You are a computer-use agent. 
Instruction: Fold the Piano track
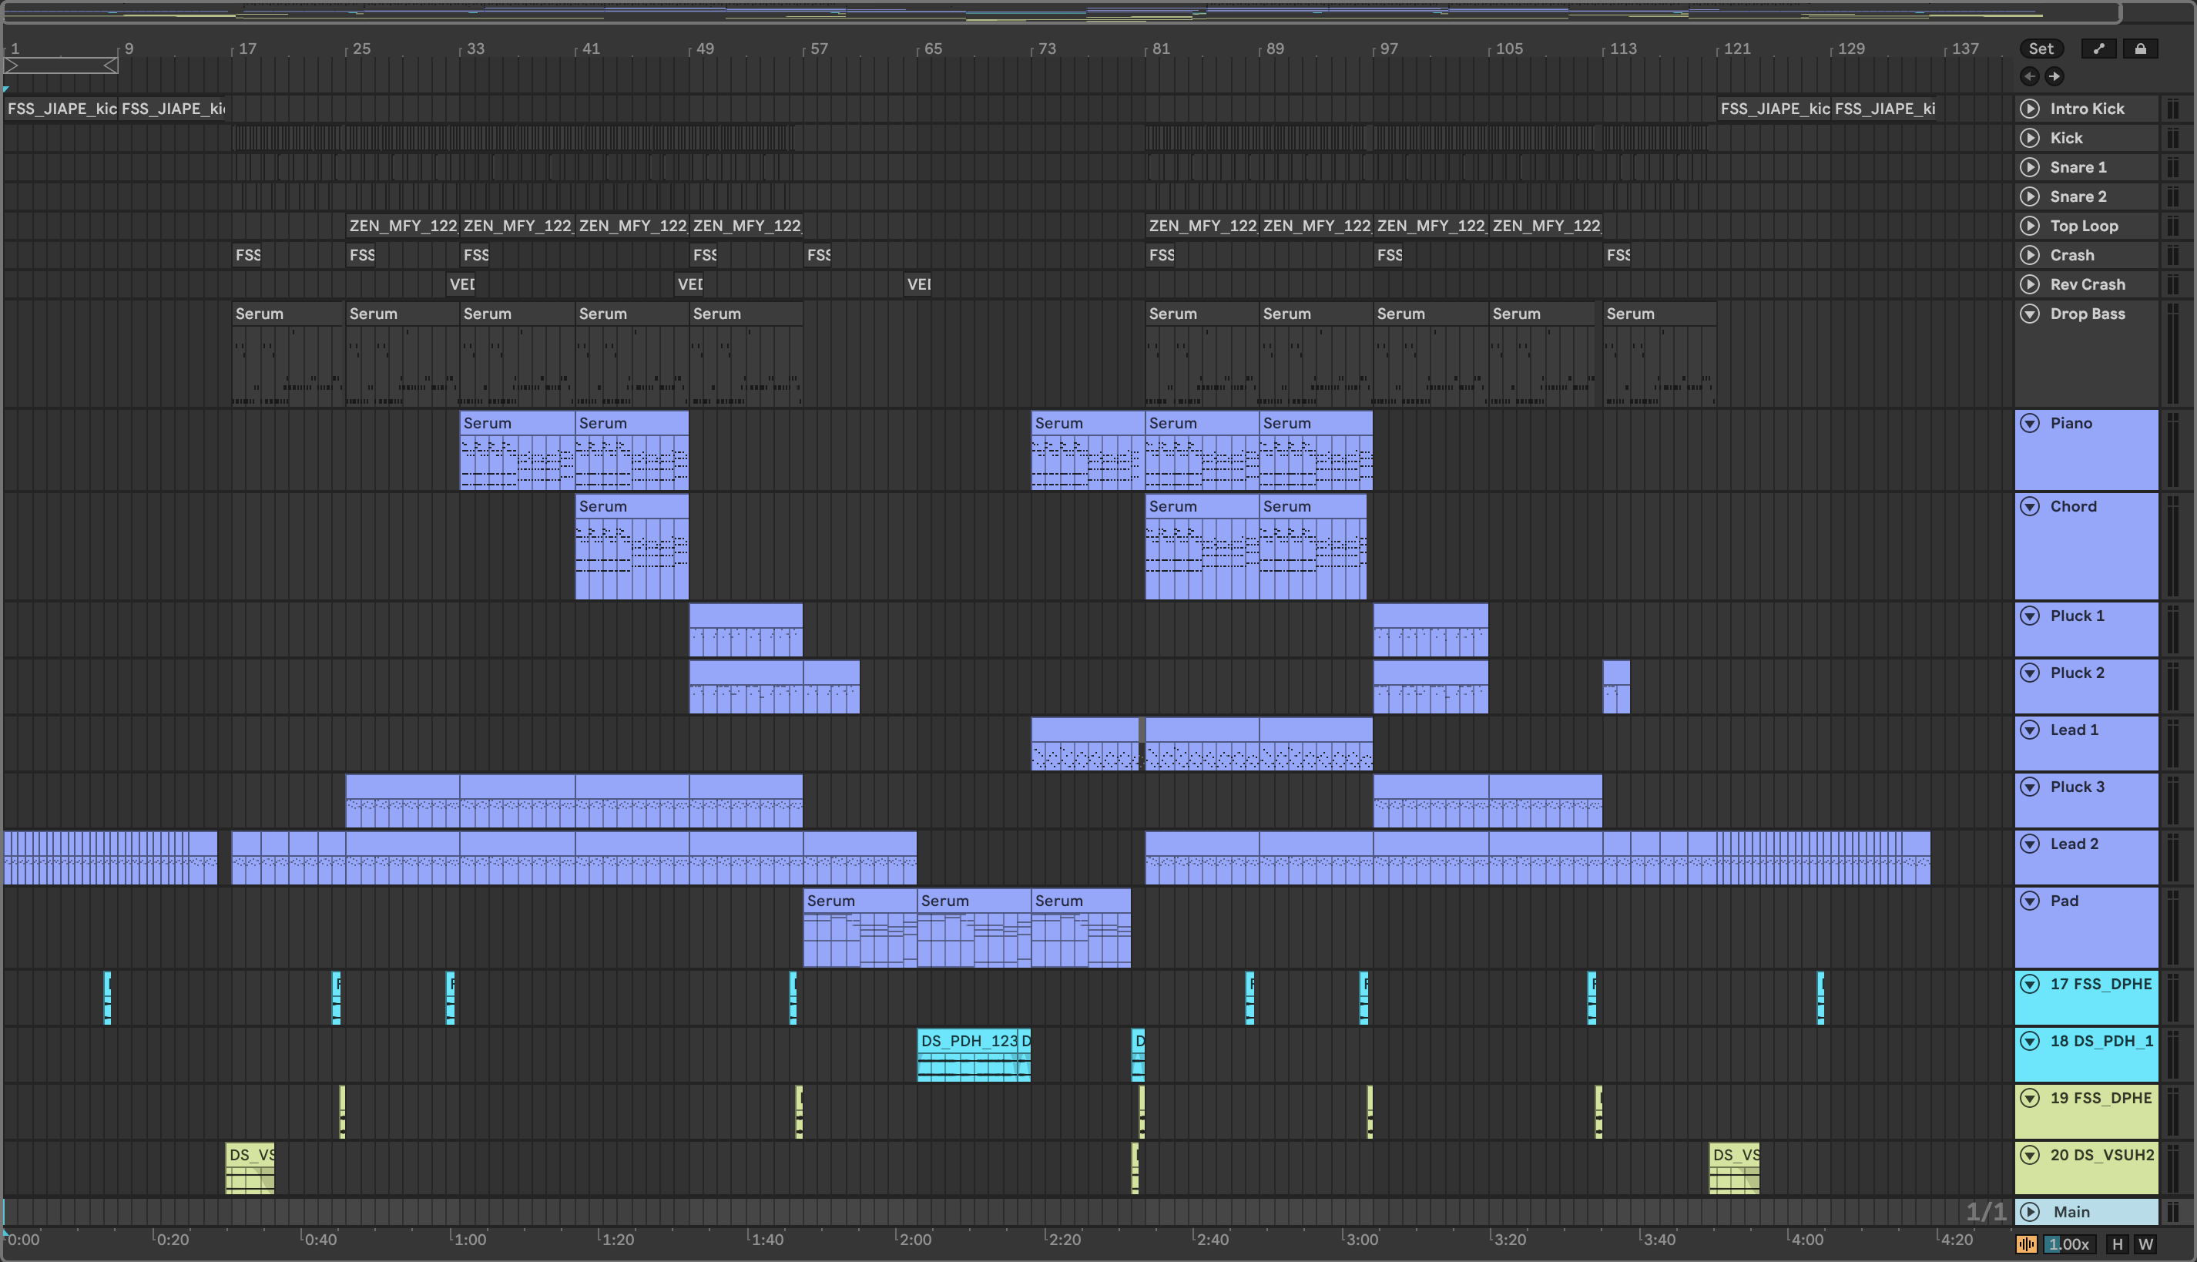tap(2030, 423)
